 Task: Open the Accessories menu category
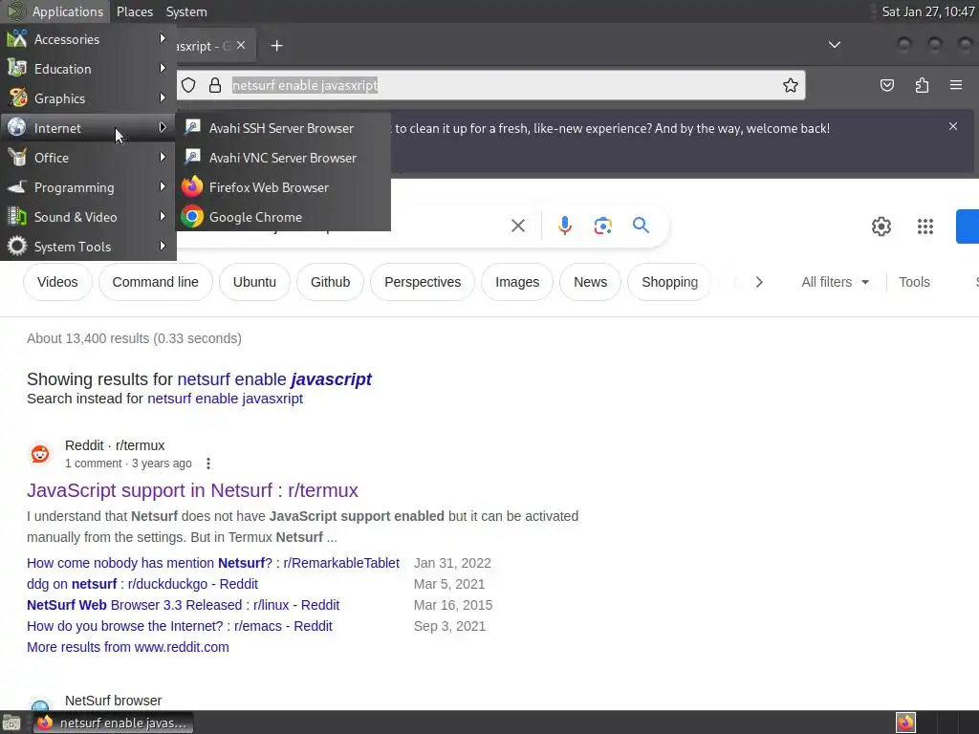click(x=88, y=39)
